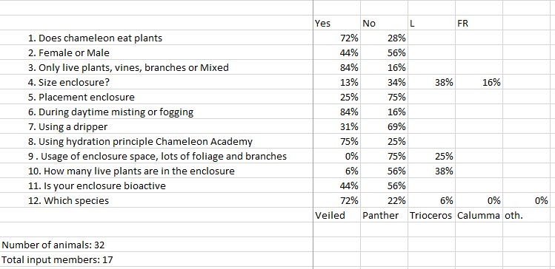Click the Veiled species label cell
The height and width of the screenshot is (269, 555).
click(x=336, y=215)
